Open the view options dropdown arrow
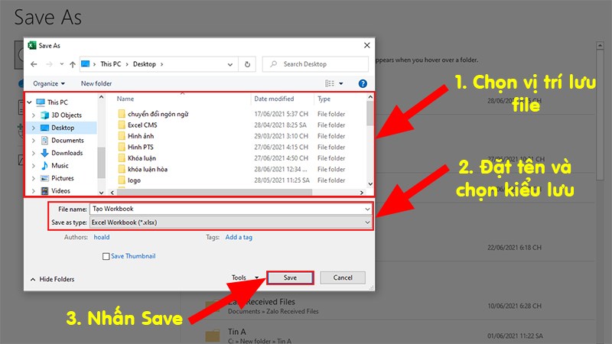This screenshot has width=612, height=344. [340, 83]
